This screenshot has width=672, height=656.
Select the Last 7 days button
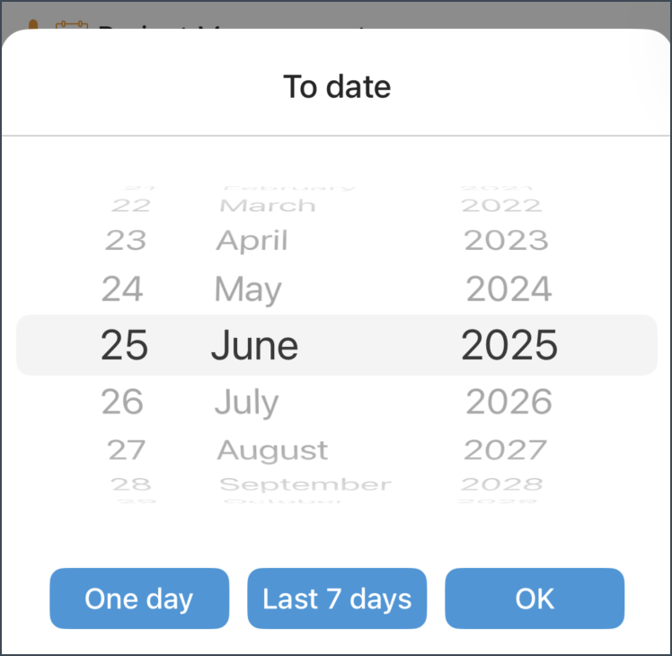(337, 598)
